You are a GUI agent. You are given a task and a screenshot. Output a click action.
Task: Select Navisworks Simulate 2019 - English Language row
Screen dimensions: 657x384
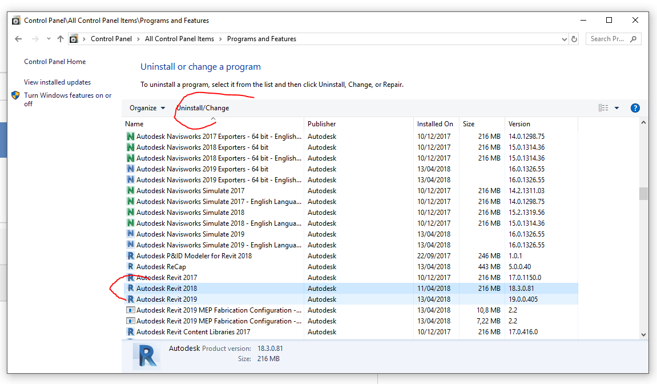351,245
